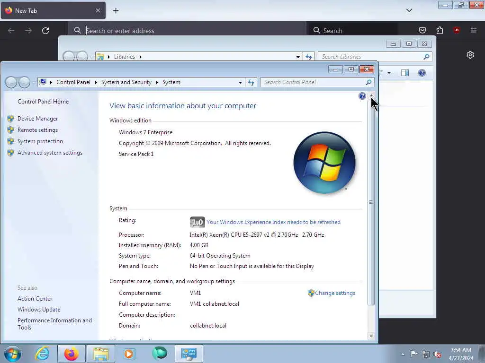Switch to Firefox on the taskbar

point(72,354)
